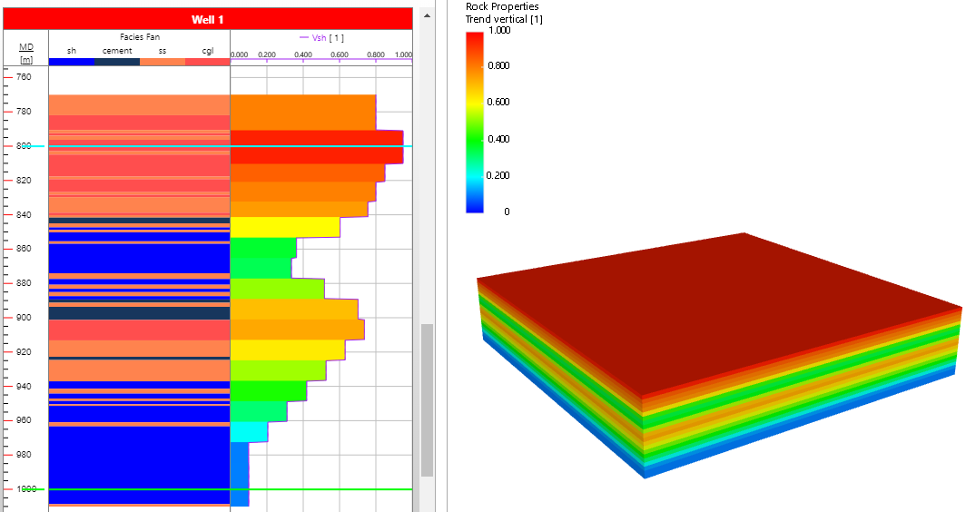Pick the dark navy cement facies swatch
The width and height of the screenshot is (966, 512).
(x=116, y=62)
